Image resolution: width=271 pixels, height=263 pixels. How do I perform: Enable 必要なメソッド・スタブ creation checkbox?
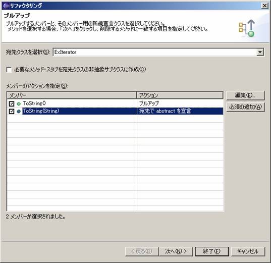tap(9, 70)
